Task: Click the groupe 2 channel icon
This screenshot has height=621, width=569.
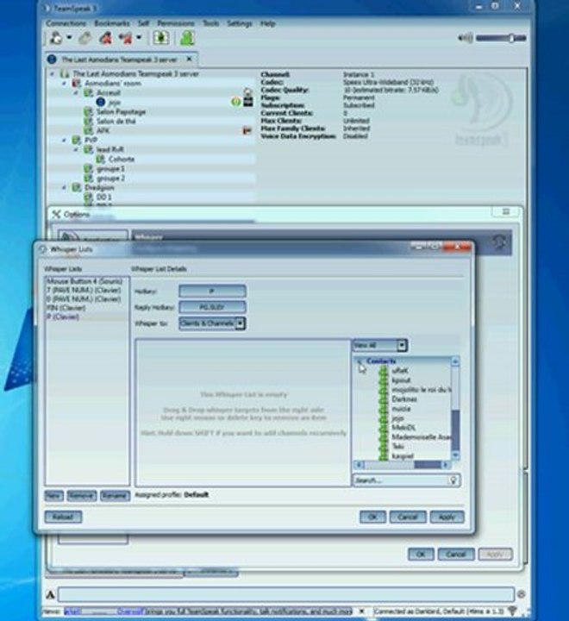Action: 88,179
